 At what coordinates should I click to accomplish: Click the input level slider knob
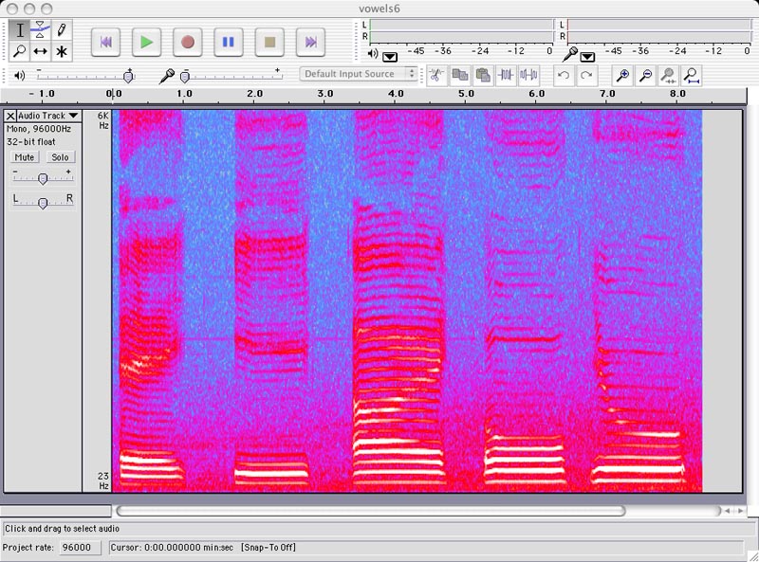[x=184, y=76]
